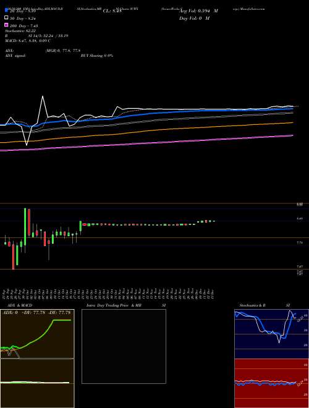309x408 pixels.
Task: Open the ADX chart with the green line
Action: (x=37, y=334)
